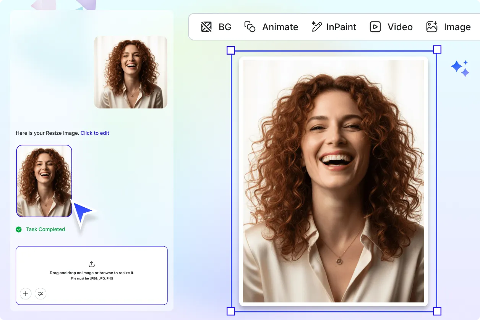The image size is (480, 320).
Task: Open the BG tab label
Action: point(225,27)
